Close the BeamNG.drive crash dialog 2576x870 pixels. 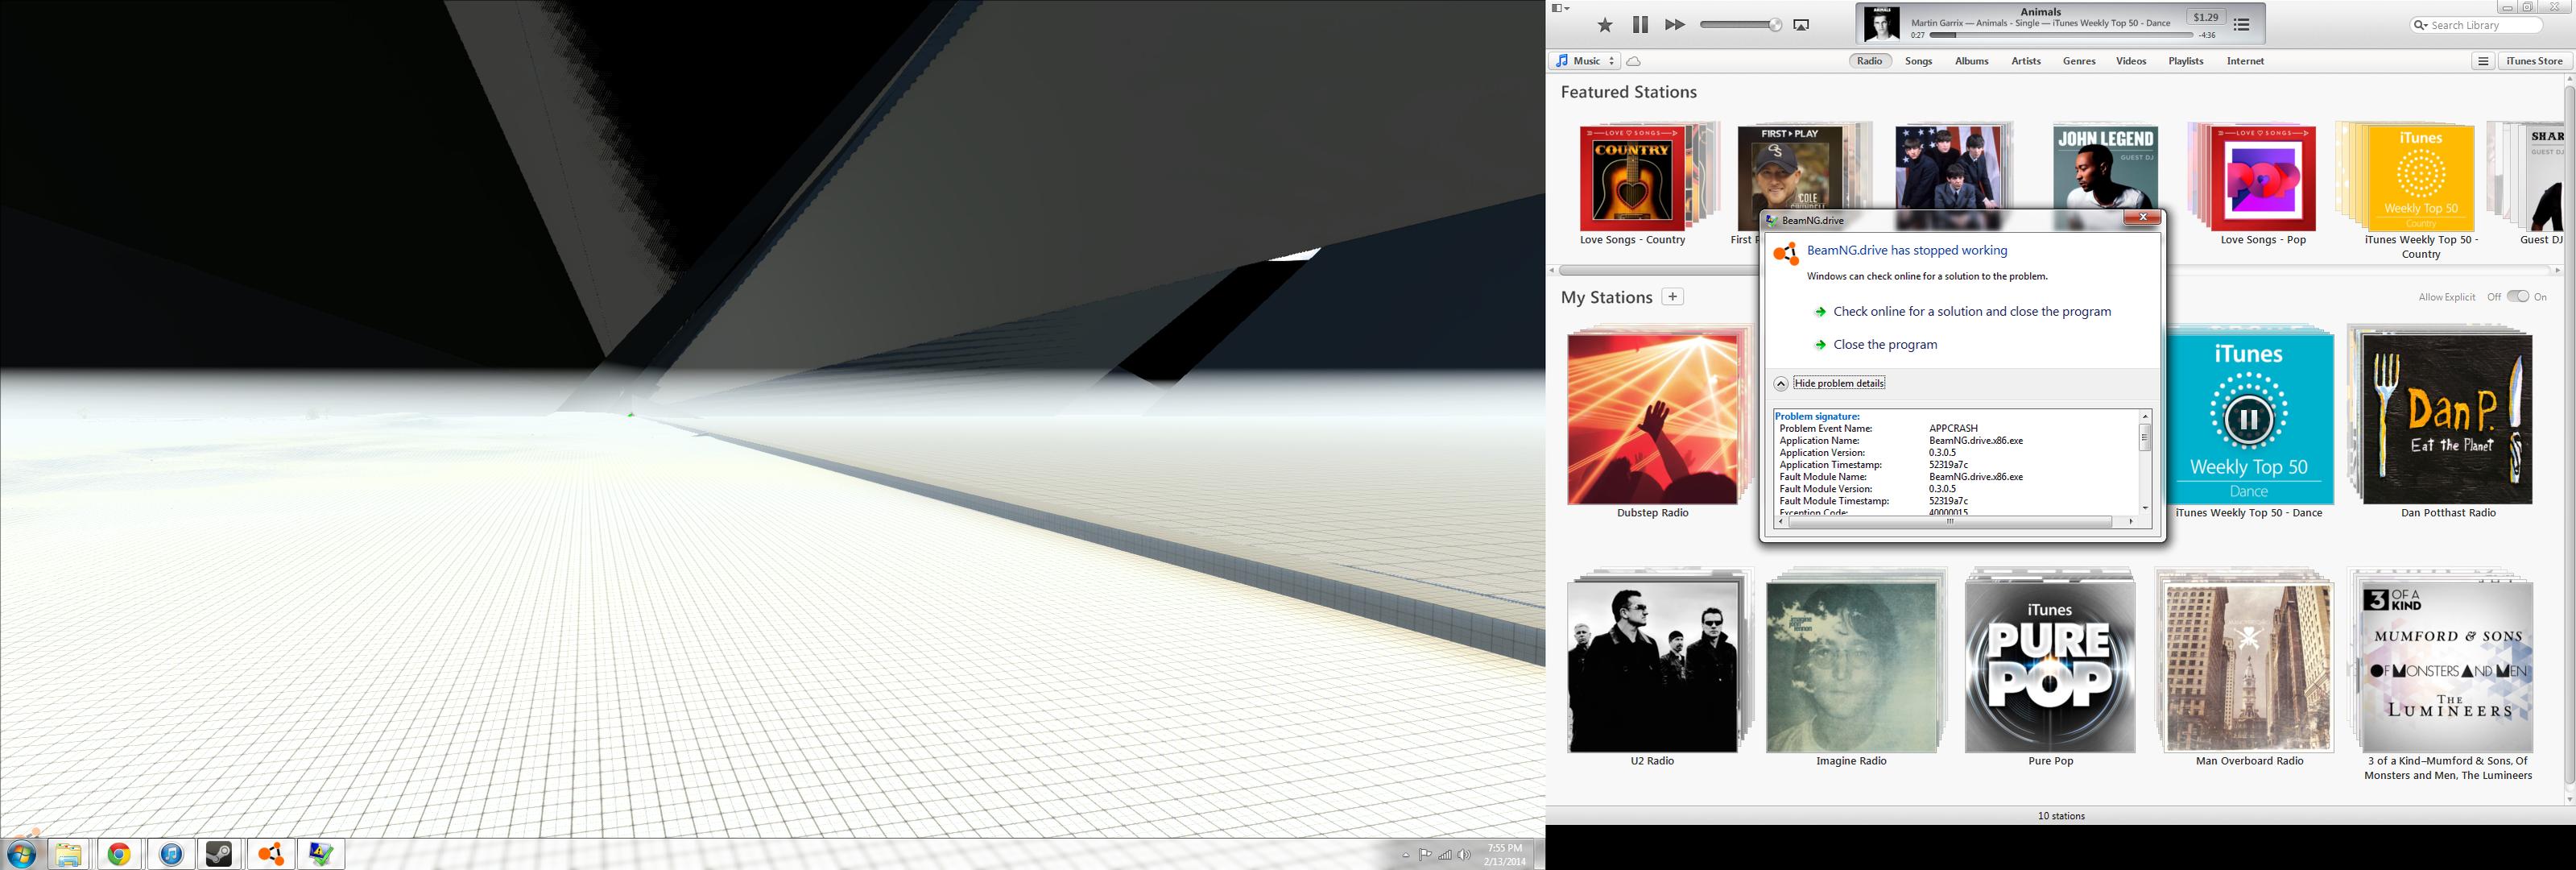coord(2142,217)
